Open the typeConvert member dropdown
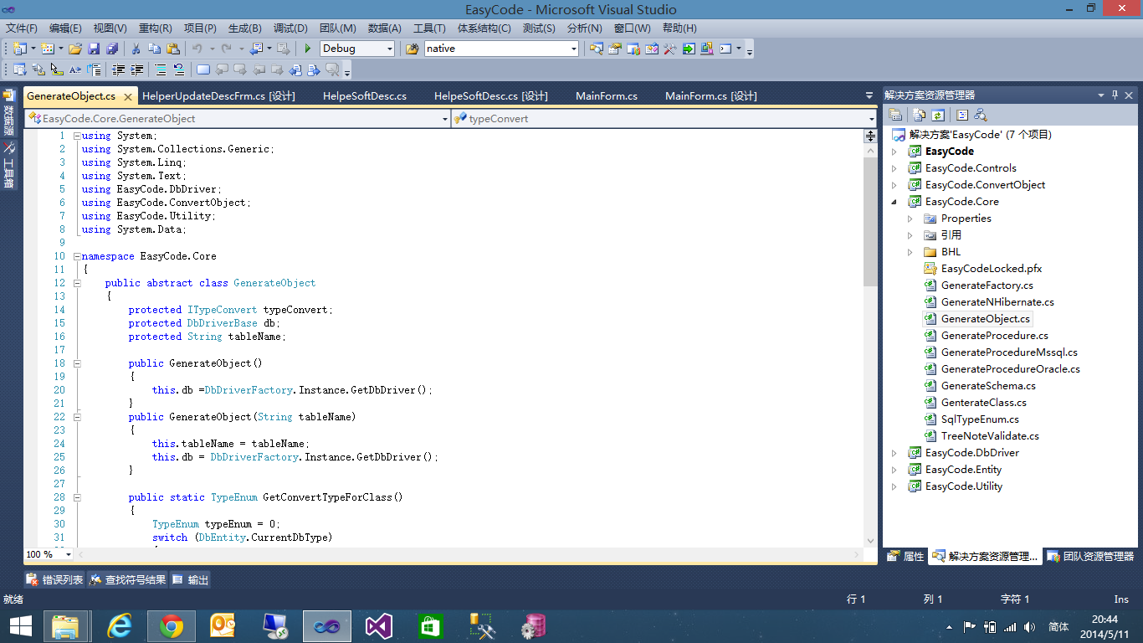This screenshot has height=643, width=1143. pos(871,119)
